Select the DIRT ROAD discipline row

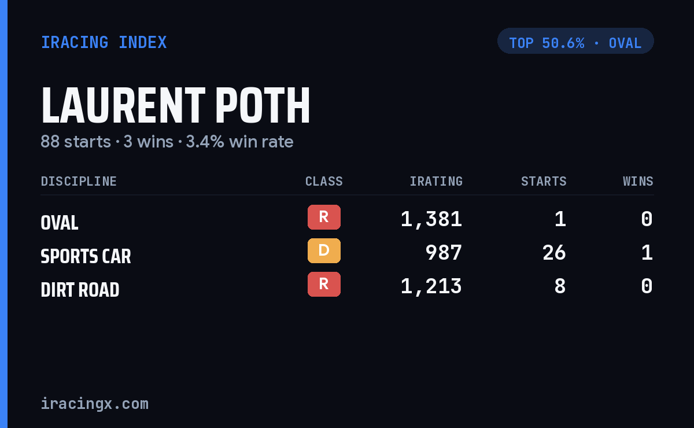[347, 286]
